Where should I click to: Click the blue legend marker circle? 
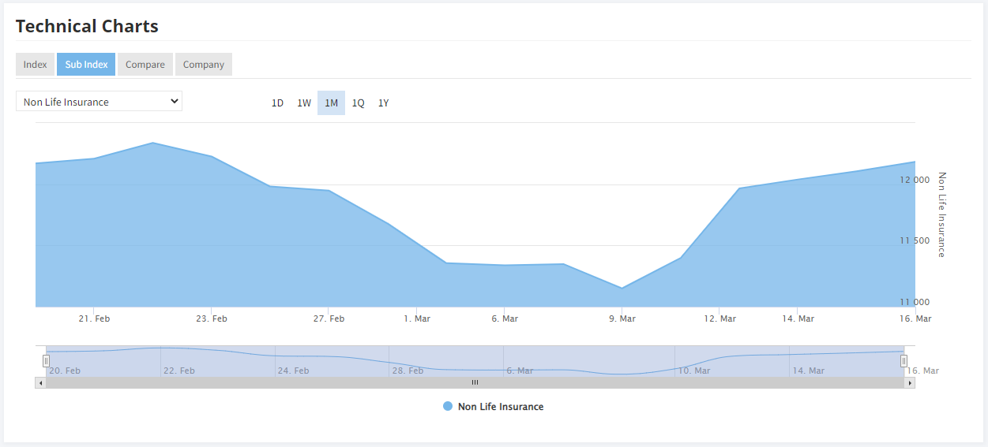pyautogui.click(x=448, y=407)
